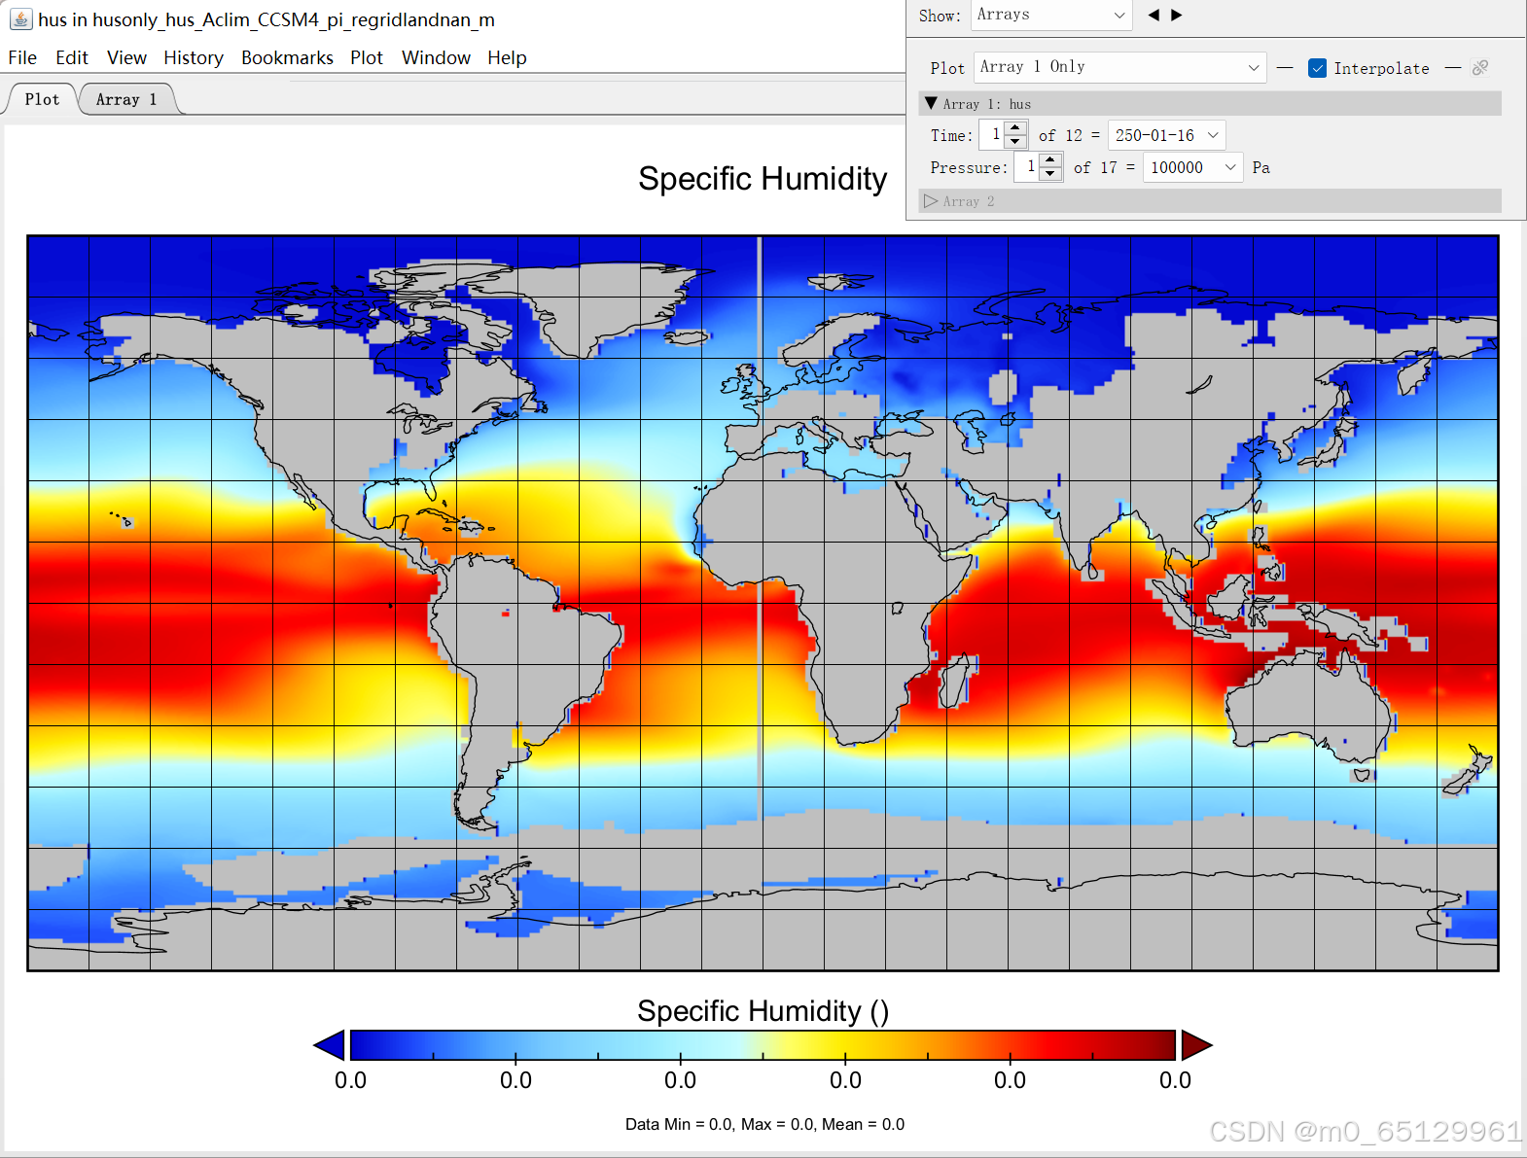Open the pressure 100000 dropdown
1527x1158 pixels.
point(1193,167)
